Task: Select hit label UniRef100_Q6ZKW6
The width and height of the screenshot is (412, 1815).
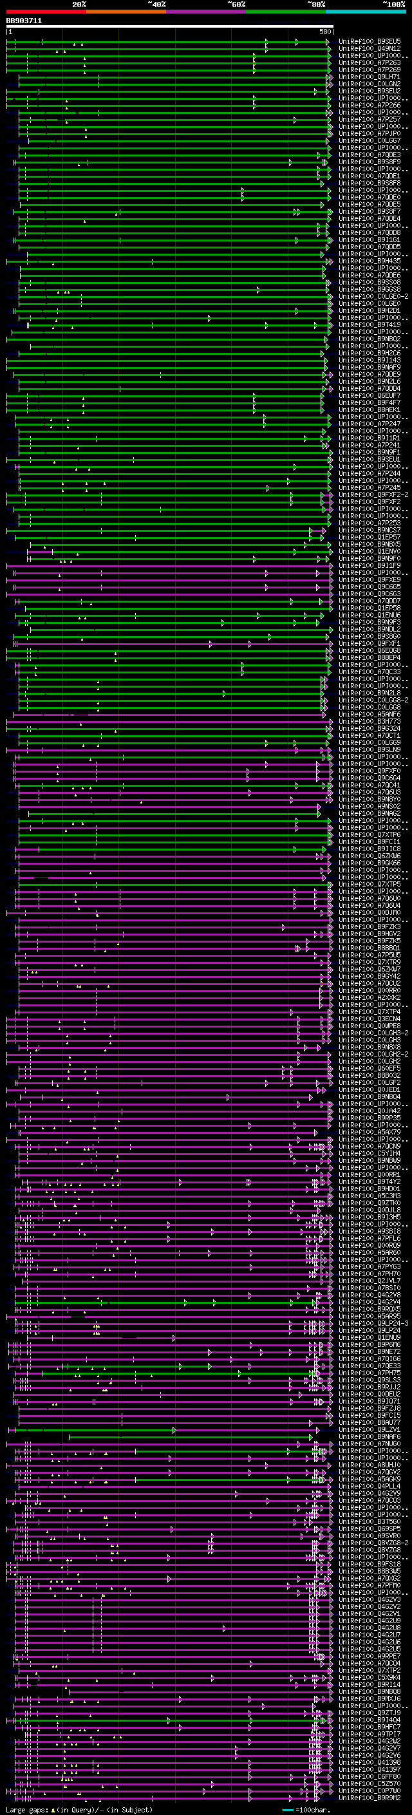Action: point(370,856)
